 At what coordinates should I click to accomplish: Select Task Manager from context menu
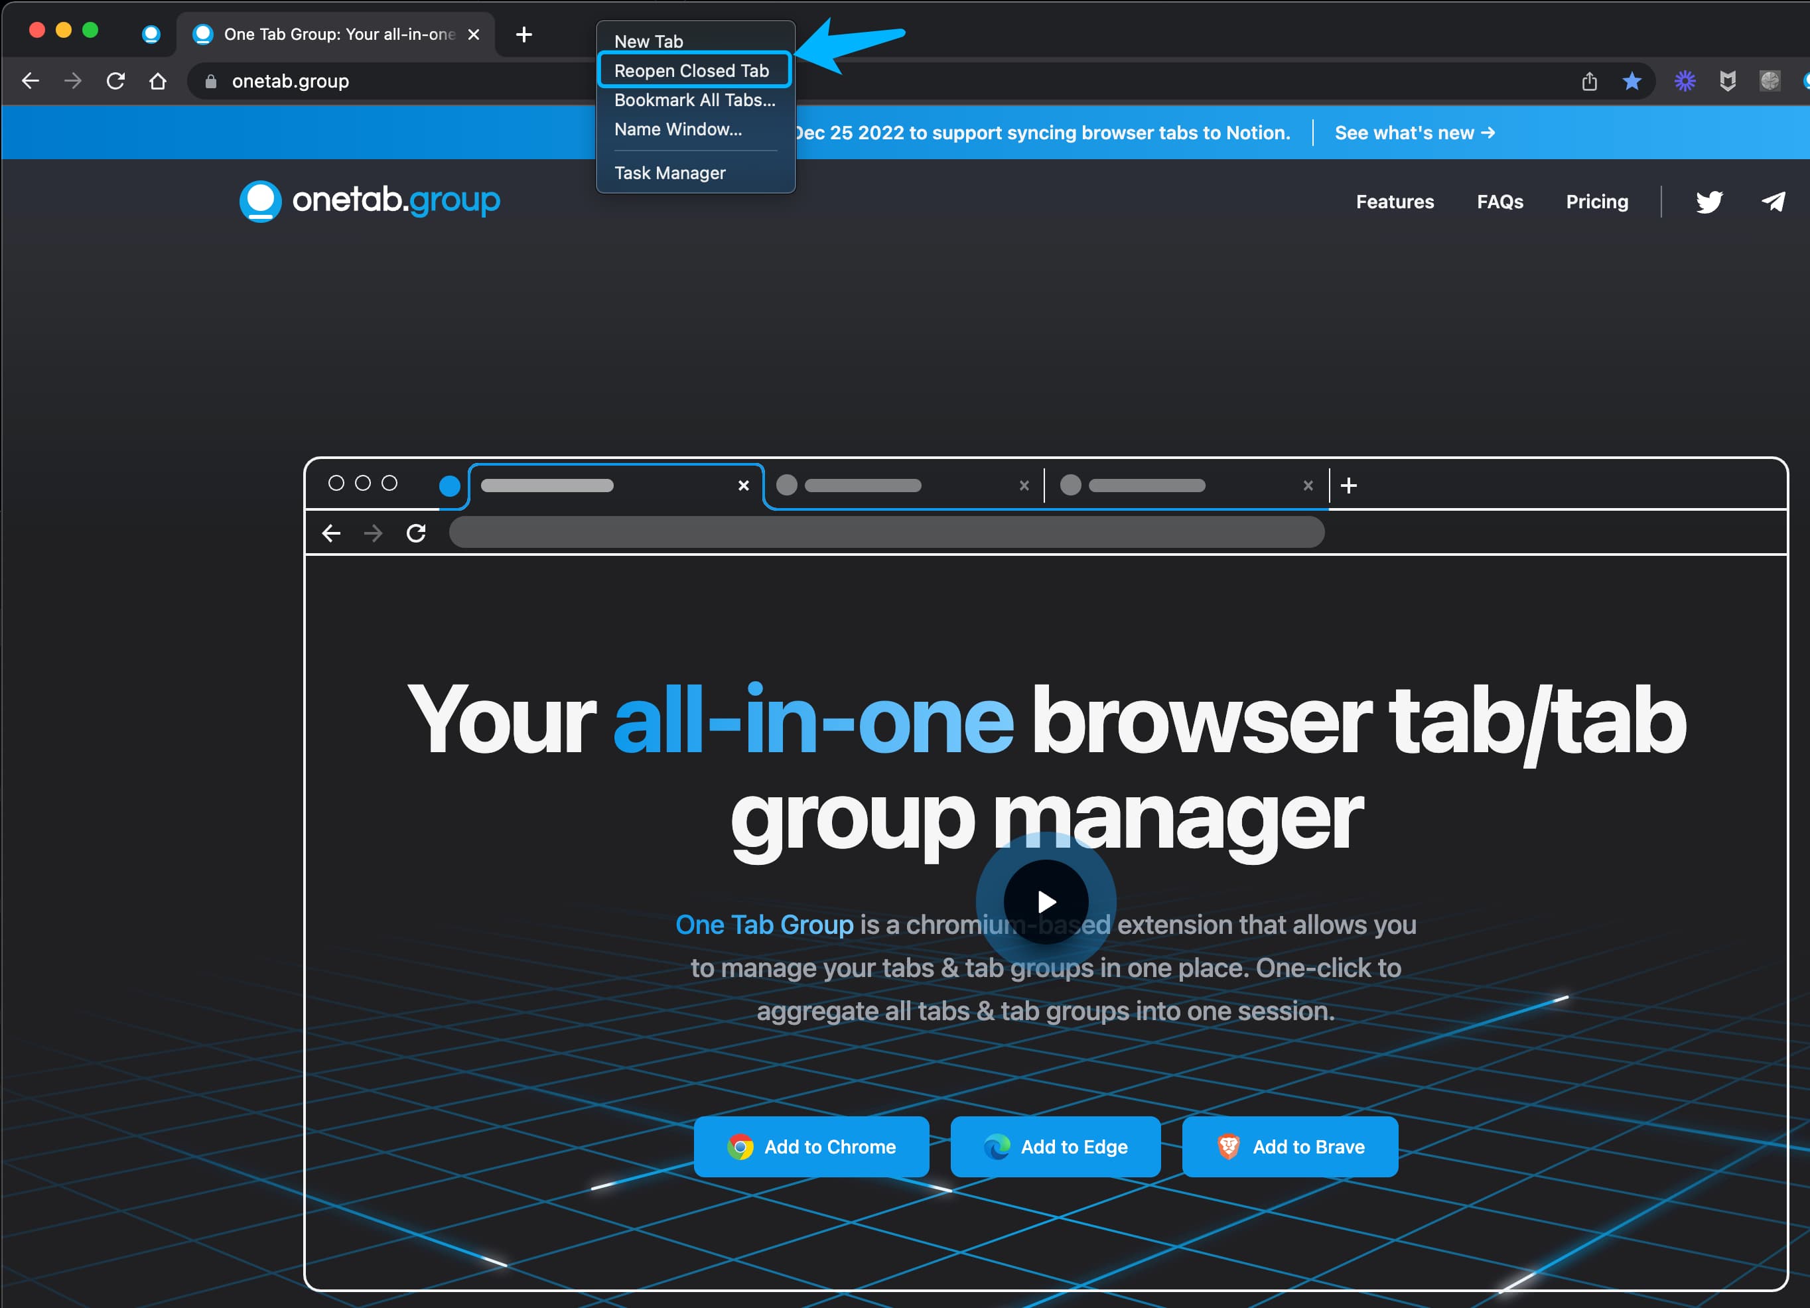click(x=670, y=171)
